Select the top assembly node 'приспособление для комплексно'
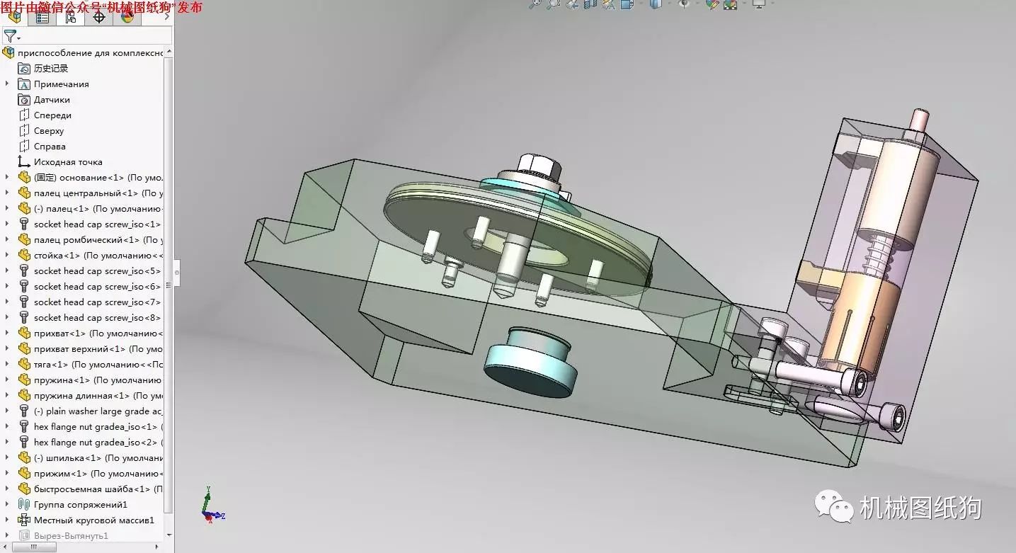 [90, 53]
